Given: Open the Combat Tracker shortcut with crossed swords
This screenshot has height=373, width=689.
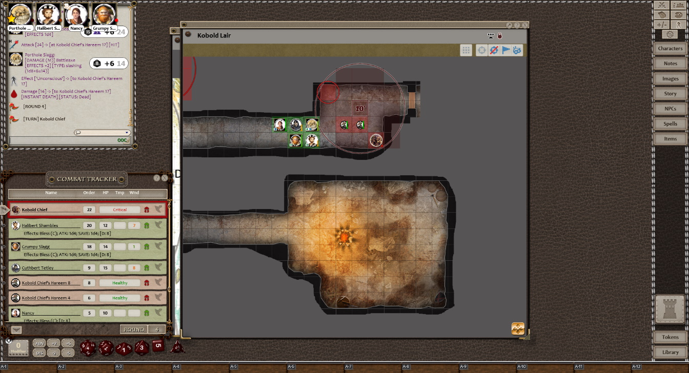Looking at the screenshot, I should (662, 5).
